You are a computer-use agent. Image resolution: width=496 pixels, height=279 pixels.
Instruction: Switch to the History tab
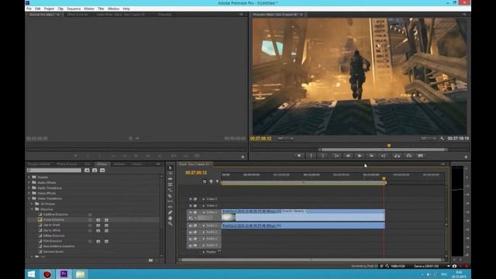[x=137, y=164]
